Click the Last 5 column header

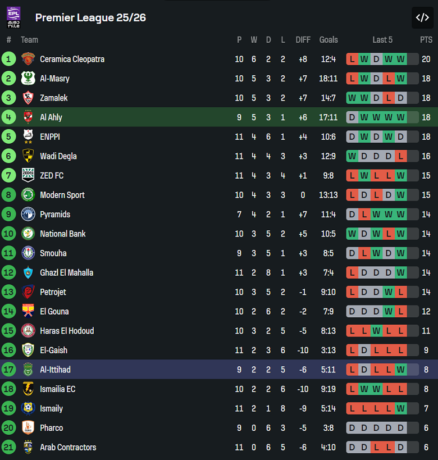coord(382,40)
